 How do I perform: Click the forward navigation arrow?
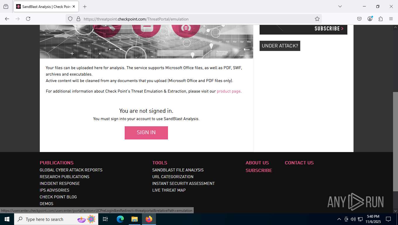[x=18, y=19]
